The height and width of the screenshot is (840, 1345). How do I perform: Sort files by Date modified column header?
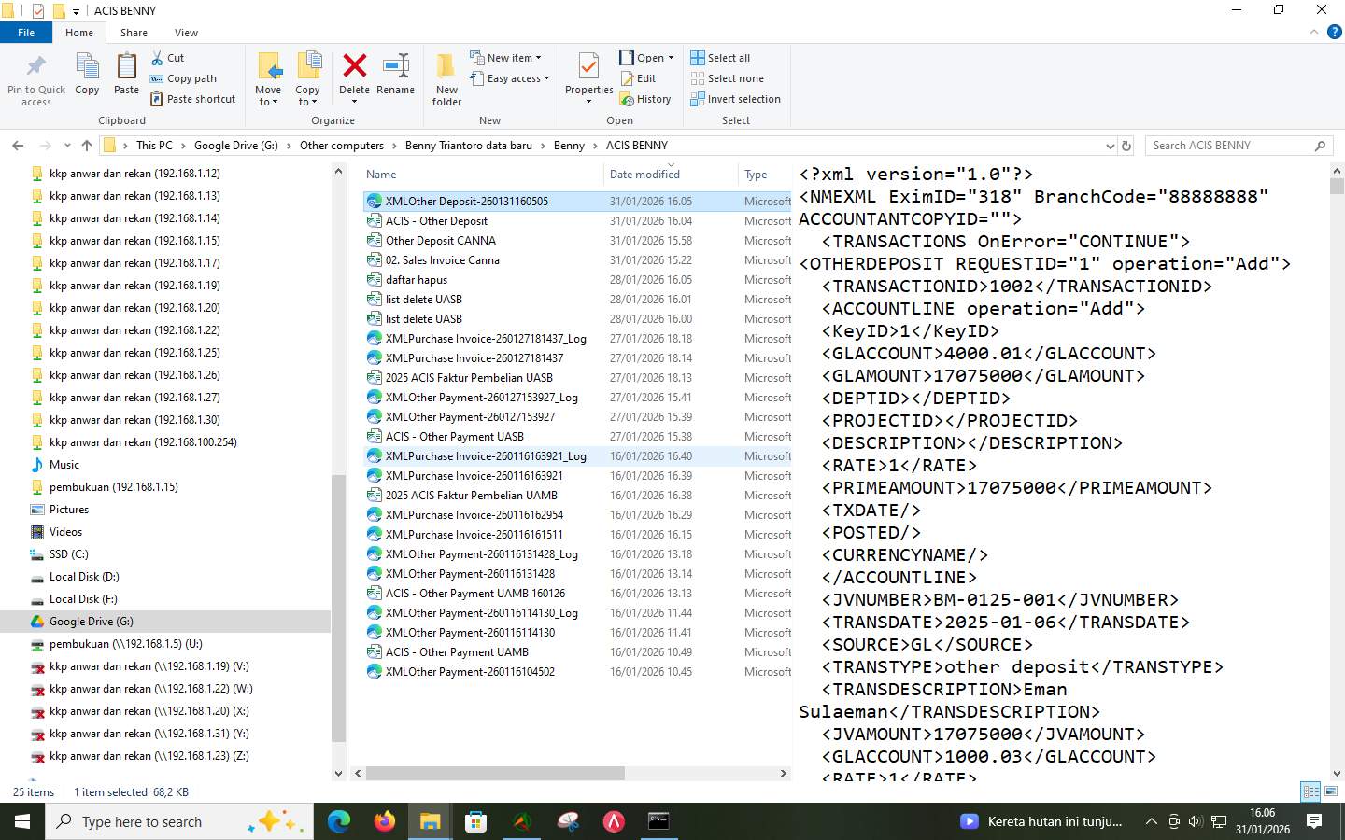click(644, 175)
